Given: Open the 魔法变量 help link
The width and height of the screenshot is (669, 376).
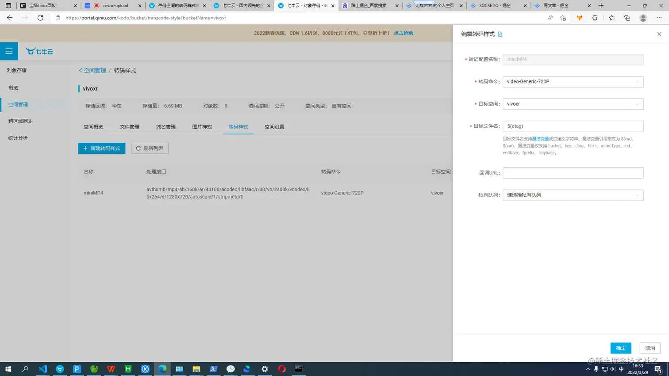Looking at the screenshot, I should click(540, 139).
